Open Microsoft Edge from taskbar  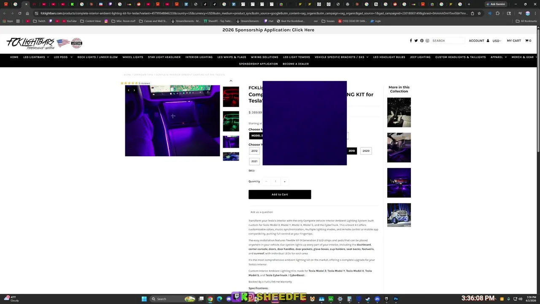click(219, 299)
